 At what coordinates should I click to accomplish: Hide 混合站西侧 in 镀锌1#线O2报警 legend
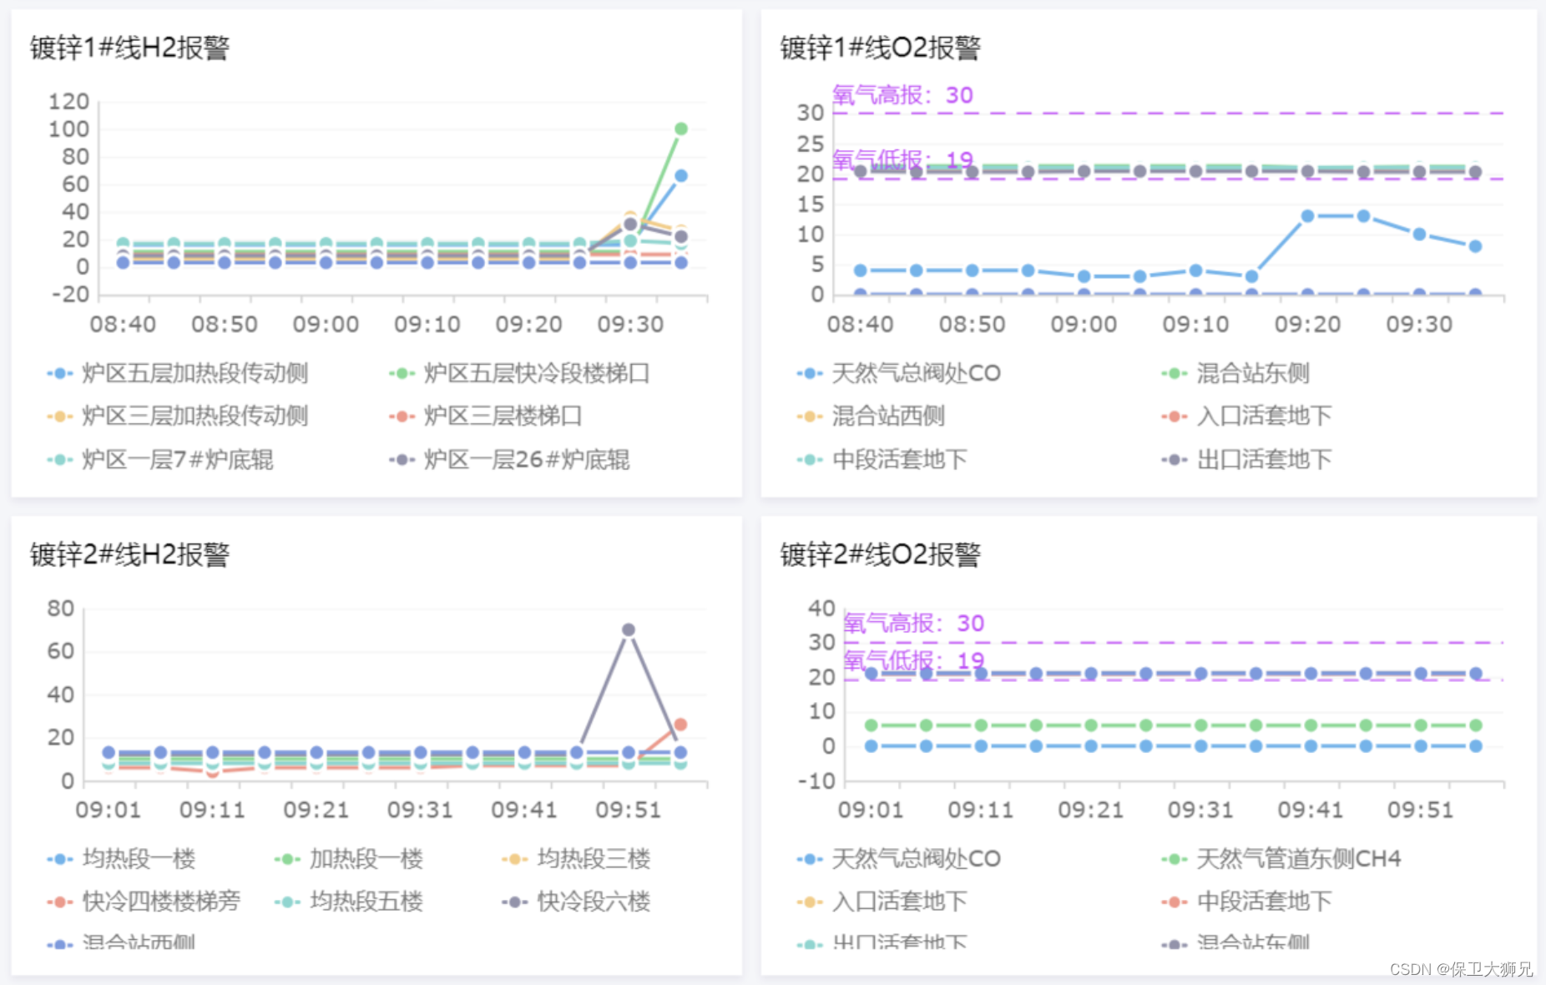871,416
